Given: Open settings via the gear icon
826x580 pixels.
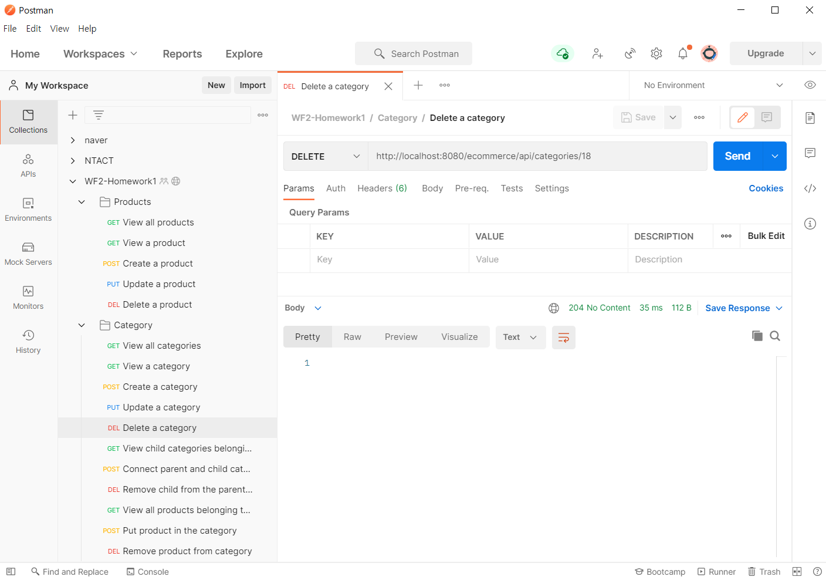Looking at the screenshot, I should pyautogui.click(x=656, y=53).
